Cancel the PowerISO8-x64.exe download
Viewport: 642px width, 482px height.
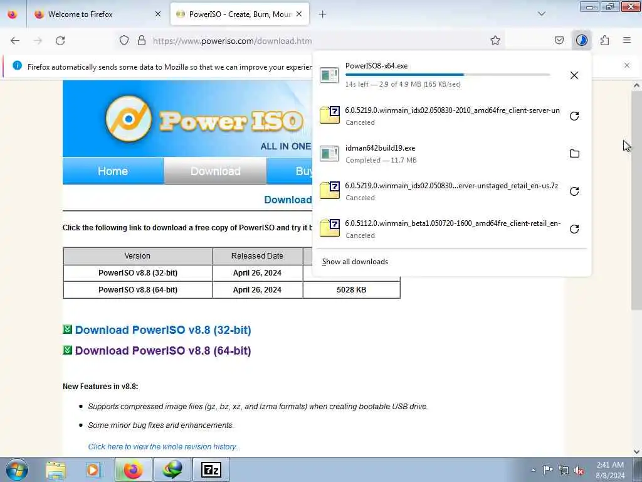click(x=574, y=75)
